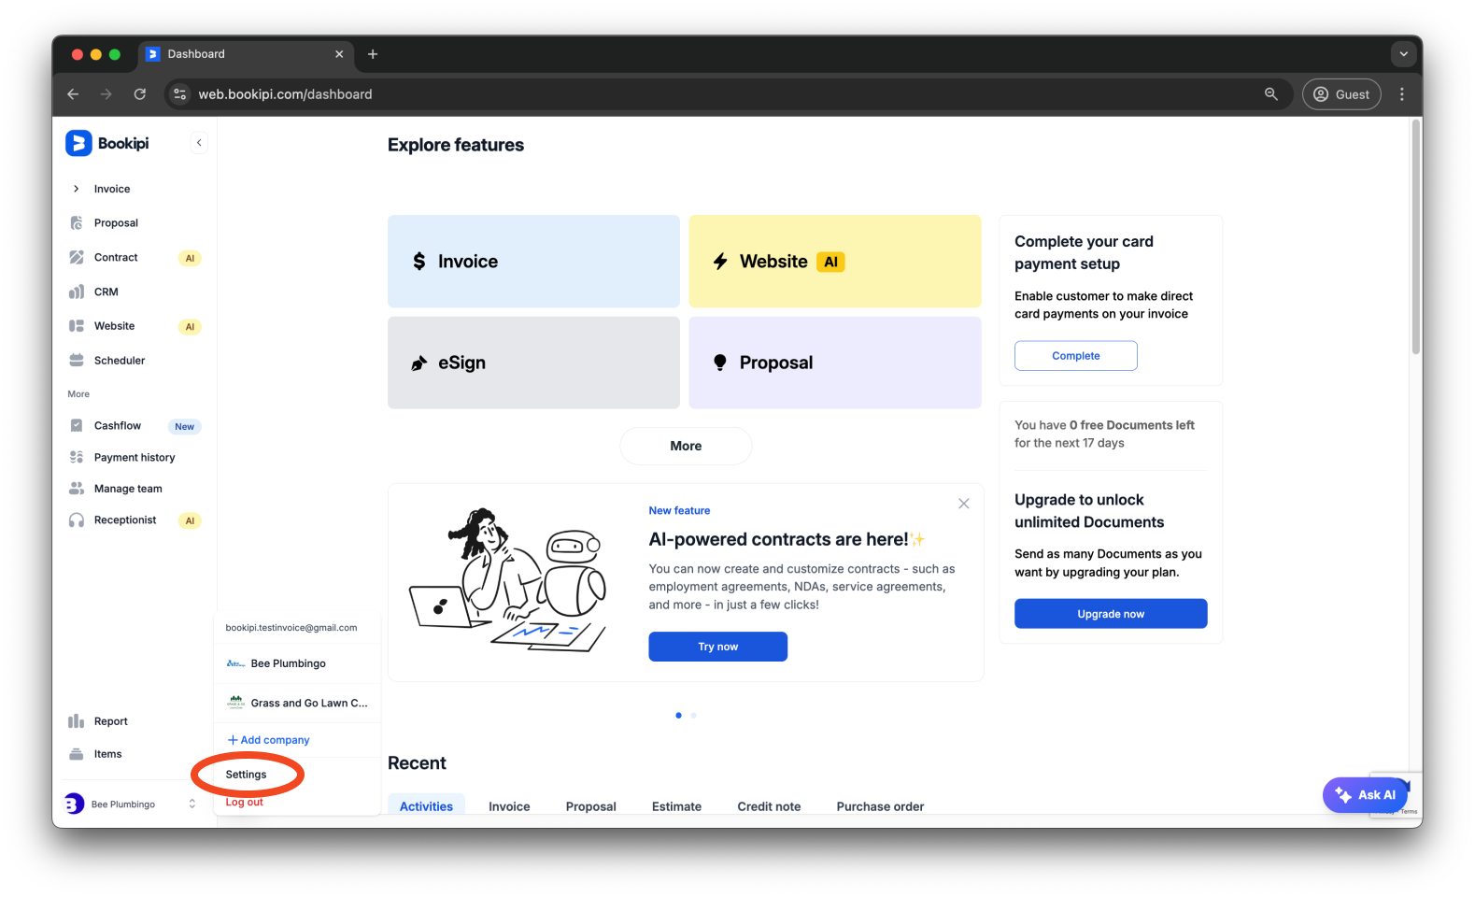Viewport: 1475px width, 897px height.
Task: Open Manage team via its people icon
Action: coord(77,489)
